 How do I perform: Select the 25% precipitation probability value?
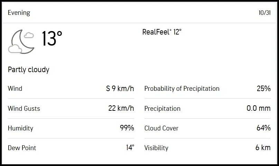point(263,89)
